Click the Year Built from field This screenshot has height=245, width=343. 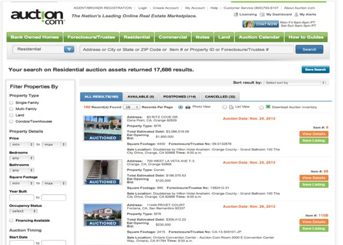click(x=22, y=197)
